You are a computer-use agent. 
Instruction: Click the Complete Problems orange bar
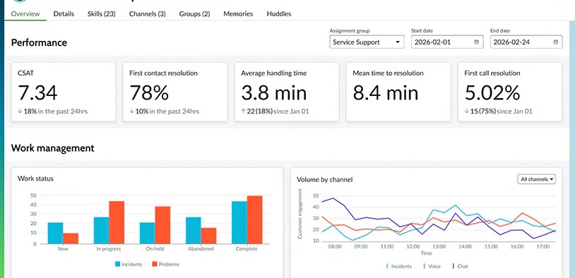point(254,219)
